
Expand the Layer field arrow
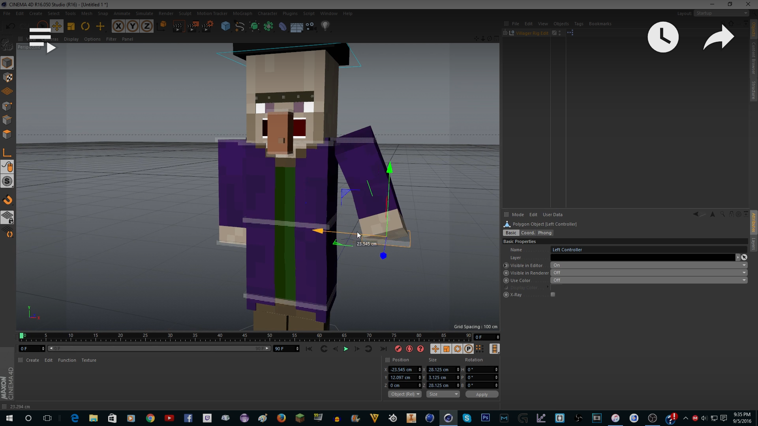click(737, 257)
